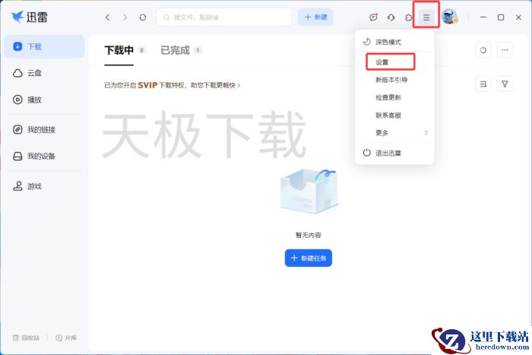The height and width of the screenshot is (355, 532).
Task: Close the Xunlei window
Action: coord(518,17)
